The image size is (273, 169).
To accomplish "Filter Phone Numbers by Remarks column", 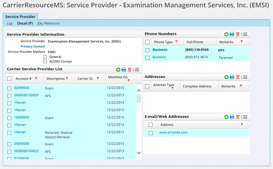I will pyautogui.click(x=242, y=42).
